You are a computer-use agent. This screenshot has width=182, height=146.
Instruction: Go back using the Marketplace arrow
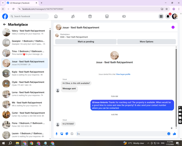coord(4,24)
